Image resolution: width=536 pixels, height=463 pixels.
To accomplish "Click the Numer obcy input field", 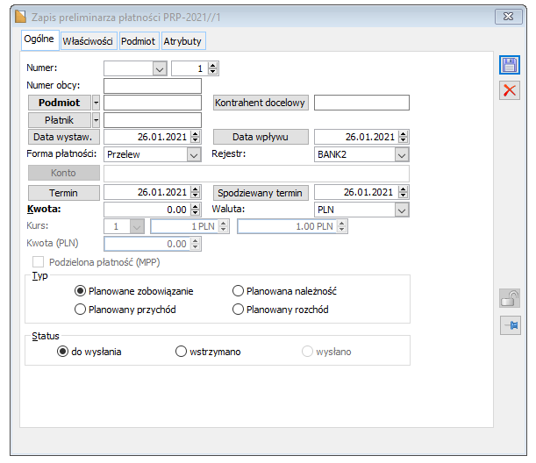I will click(x=153, y=86).
